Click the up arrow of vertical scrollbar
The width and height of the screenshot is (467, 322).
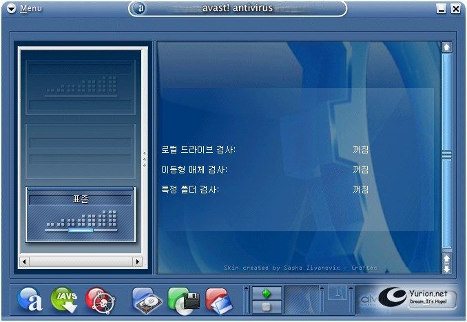point(446,47)
